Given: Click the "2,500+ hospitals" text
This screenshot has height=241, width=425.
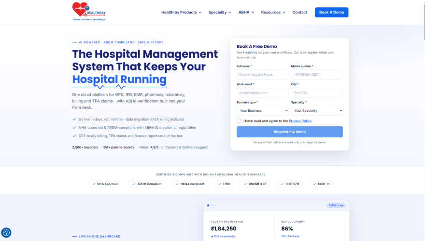Looking at the screenshot, I should tap(85, 147).
